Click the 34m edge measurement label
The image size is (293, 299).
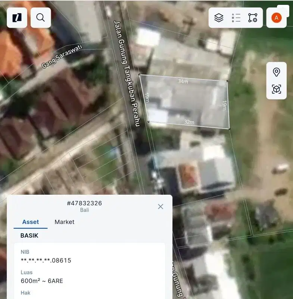[x=183, y=81]
